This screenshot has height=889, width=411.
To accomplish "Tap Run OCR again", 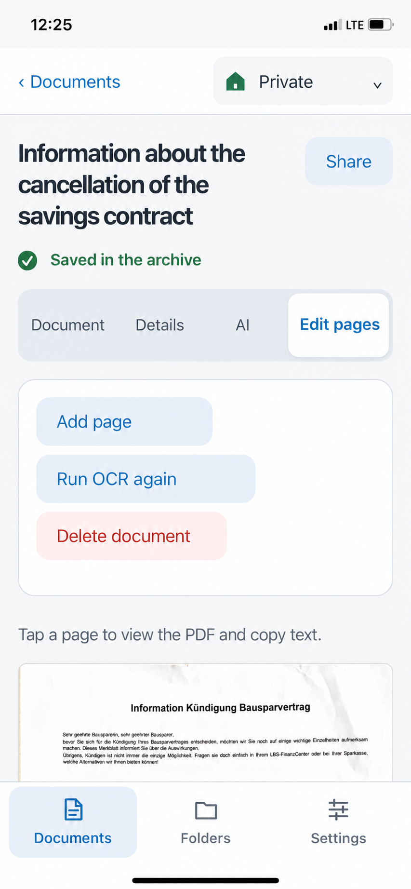I will (x=146, y=479).
